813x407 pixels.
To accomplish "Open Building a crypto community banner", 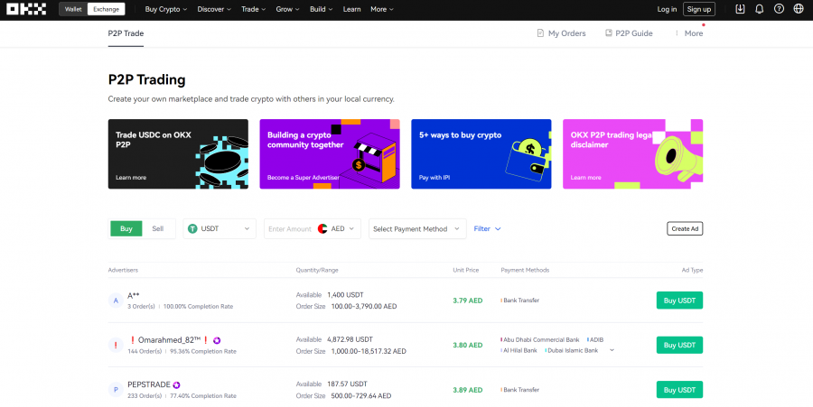I will (x=329, y=153).
